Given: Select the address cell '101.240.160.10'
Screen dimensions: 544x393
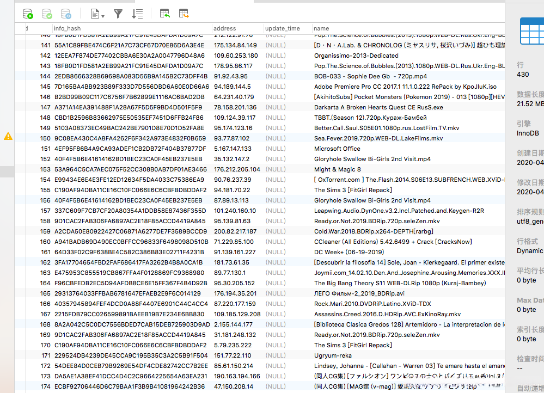Looking at the screenshot, I should tap(235, 211).
